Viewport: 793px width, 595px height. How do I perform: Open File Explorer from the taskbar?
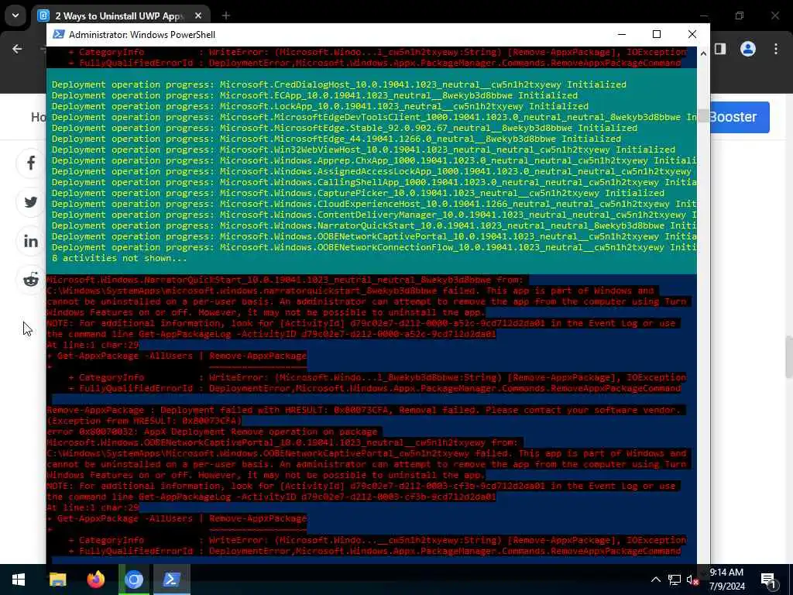57,580
